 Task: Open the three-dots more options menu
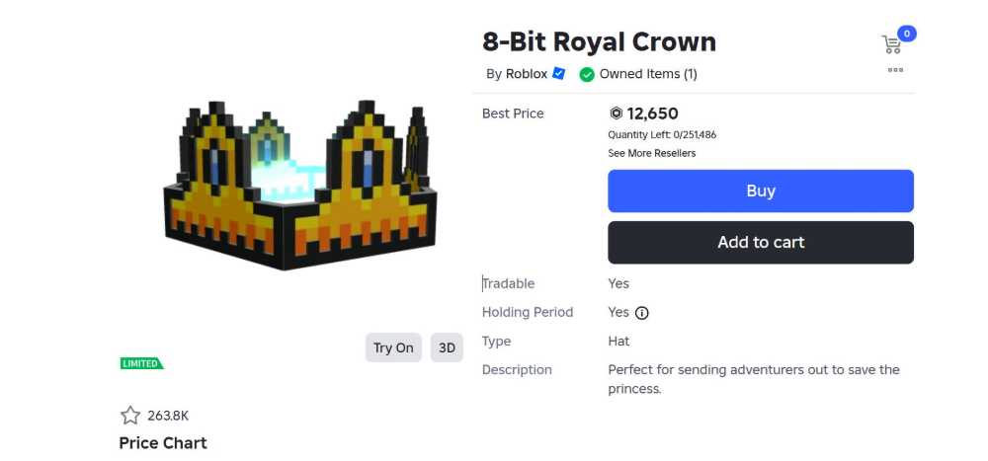[895, 70]
